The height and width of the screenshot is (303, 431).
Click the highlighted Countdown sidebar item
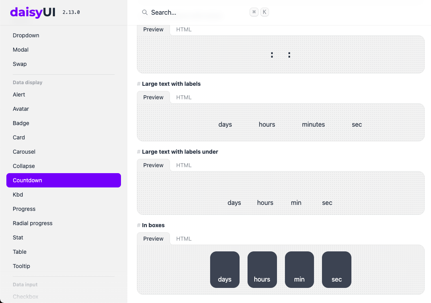(27, 180)
